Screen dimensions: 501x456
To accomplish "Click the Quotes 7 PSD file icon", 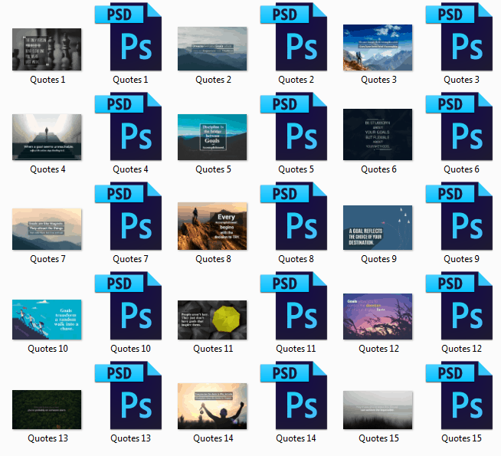I will [130, 217].
